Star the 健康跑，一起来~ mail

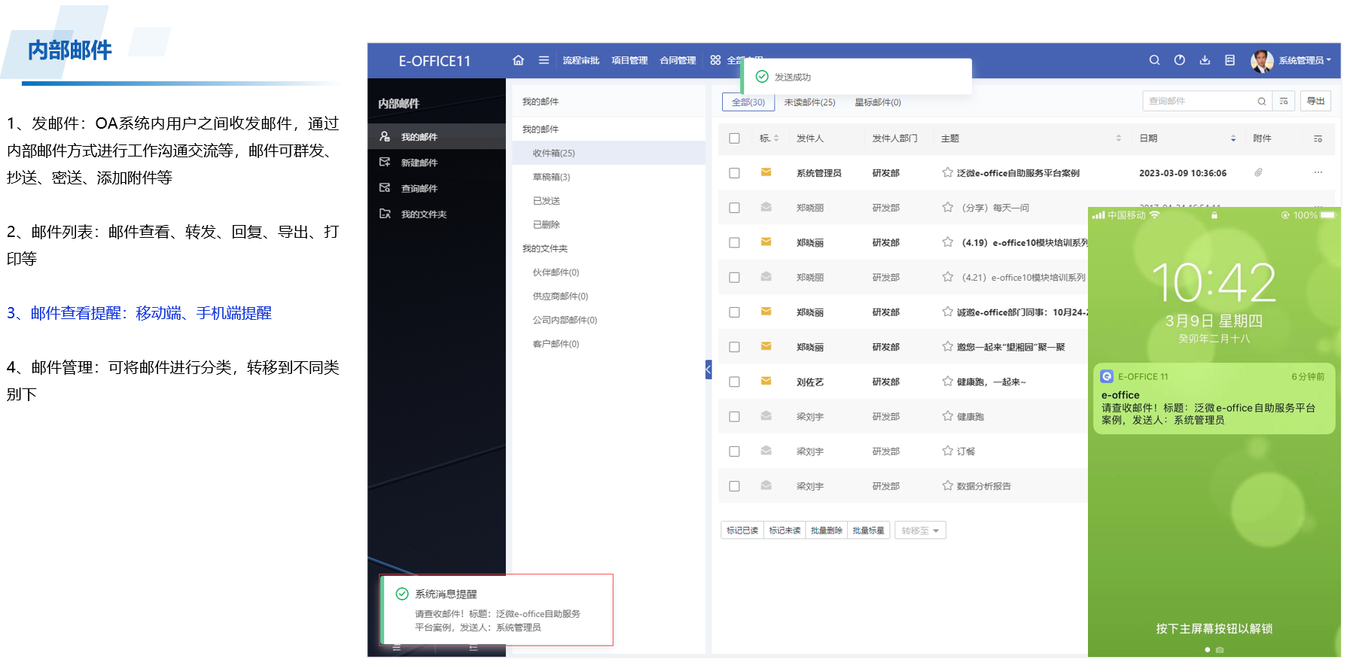(x=947, y=382)
